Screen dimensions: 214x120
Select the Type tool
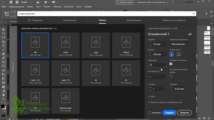coord(4,46)
